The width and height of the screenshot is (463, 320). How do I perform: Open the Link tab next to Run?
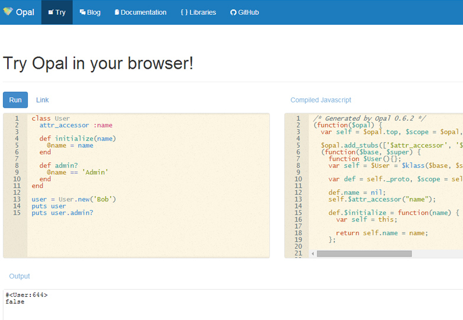click(x=42, y=100)
